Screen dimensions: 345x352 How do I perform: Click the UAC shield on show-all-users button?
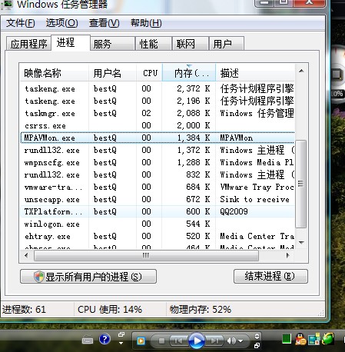(39, 277)
